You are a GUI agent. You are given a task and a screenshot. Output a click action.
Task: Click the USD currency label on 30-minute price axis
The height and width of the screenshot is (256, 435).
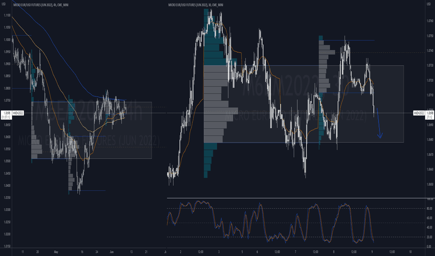428,4
